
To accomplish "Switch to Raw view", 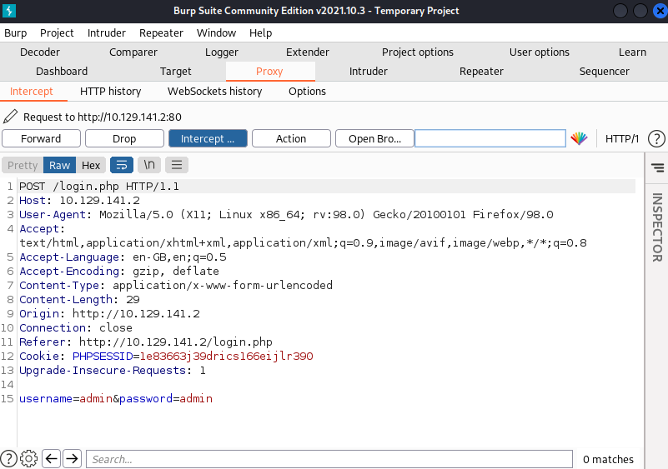I will tap(60, 165).
